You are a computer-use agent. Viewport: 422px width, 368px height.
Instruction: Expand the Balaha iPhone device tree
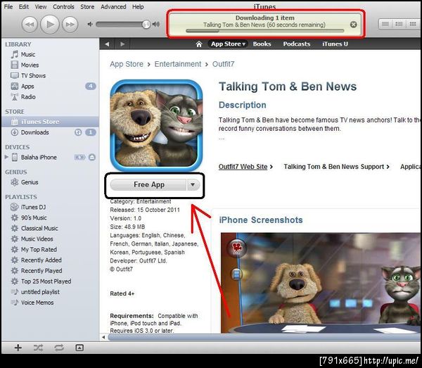pos(7,157)
